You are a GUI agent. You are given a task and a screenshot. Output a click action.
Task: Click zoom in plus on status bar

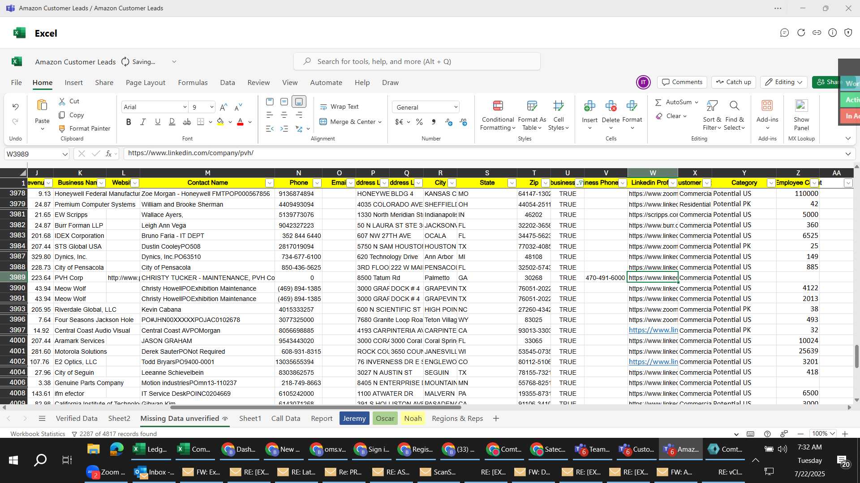pyautogui.click(x=845, y=434)
